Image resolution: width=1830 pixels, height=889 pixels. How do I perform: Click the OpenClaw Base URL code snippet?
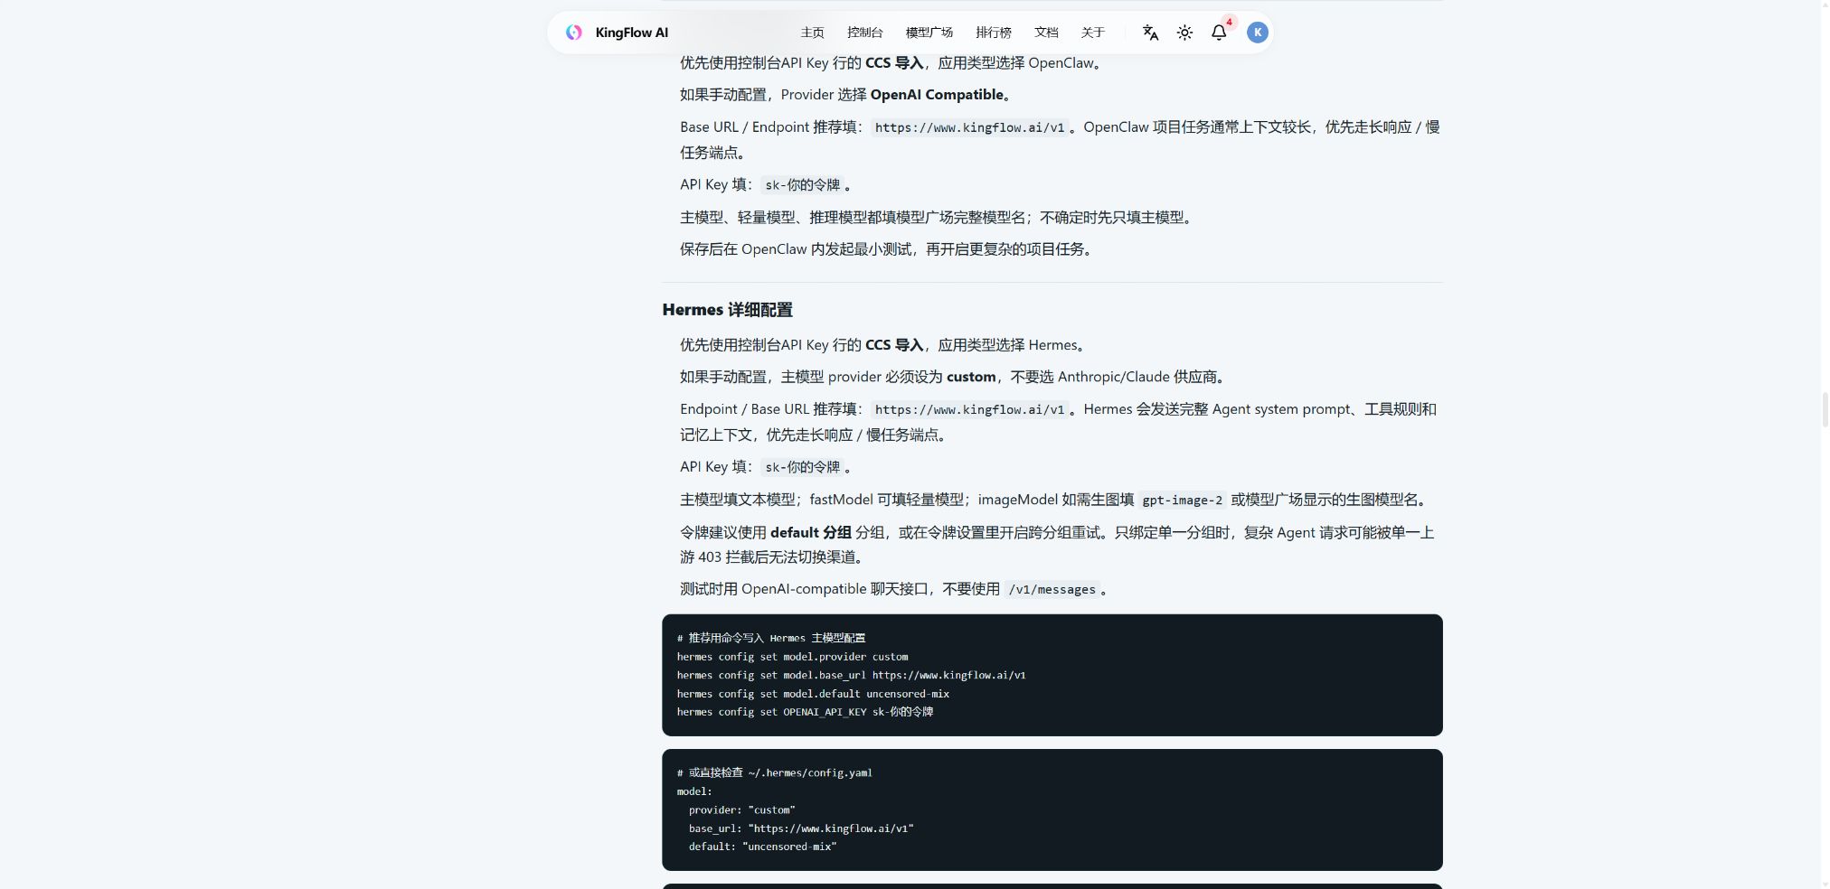click(x=969, y=127)
